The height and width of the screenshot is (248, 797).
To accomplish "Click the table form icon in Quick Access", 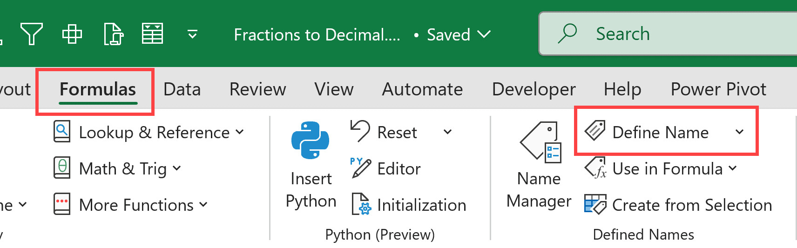I will (152, 34).
